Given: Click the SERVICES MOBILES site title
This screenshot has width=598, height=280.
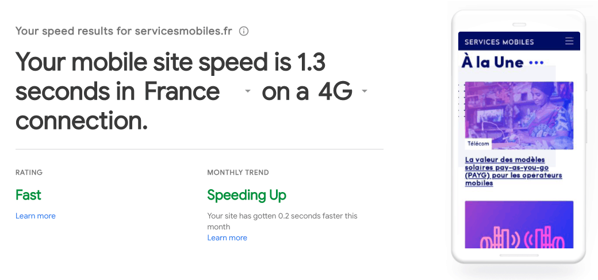Looking at the screenshot, I should pos(499,42).
